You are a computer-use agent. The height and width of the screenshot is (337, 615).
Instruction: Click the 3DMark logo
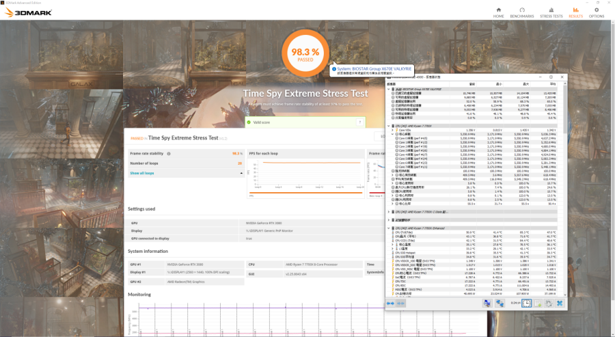[x=28, y=12]
